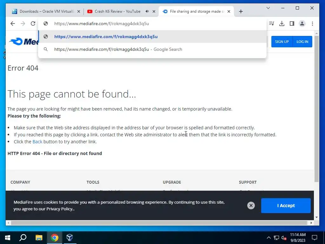The width and height of the screenshot is (325, 244).
Task: Open Windows taskbar search
Action: [23, 238]
